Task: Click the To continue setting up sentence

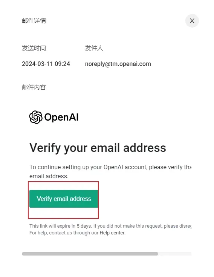Action: 110,167
